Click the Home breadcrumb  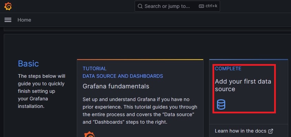(x=24, y=20)
